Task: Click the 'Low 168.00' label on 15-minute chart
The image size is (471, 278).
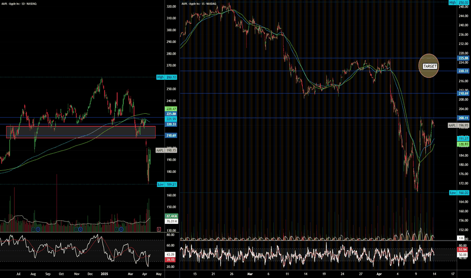Action: 459,193
